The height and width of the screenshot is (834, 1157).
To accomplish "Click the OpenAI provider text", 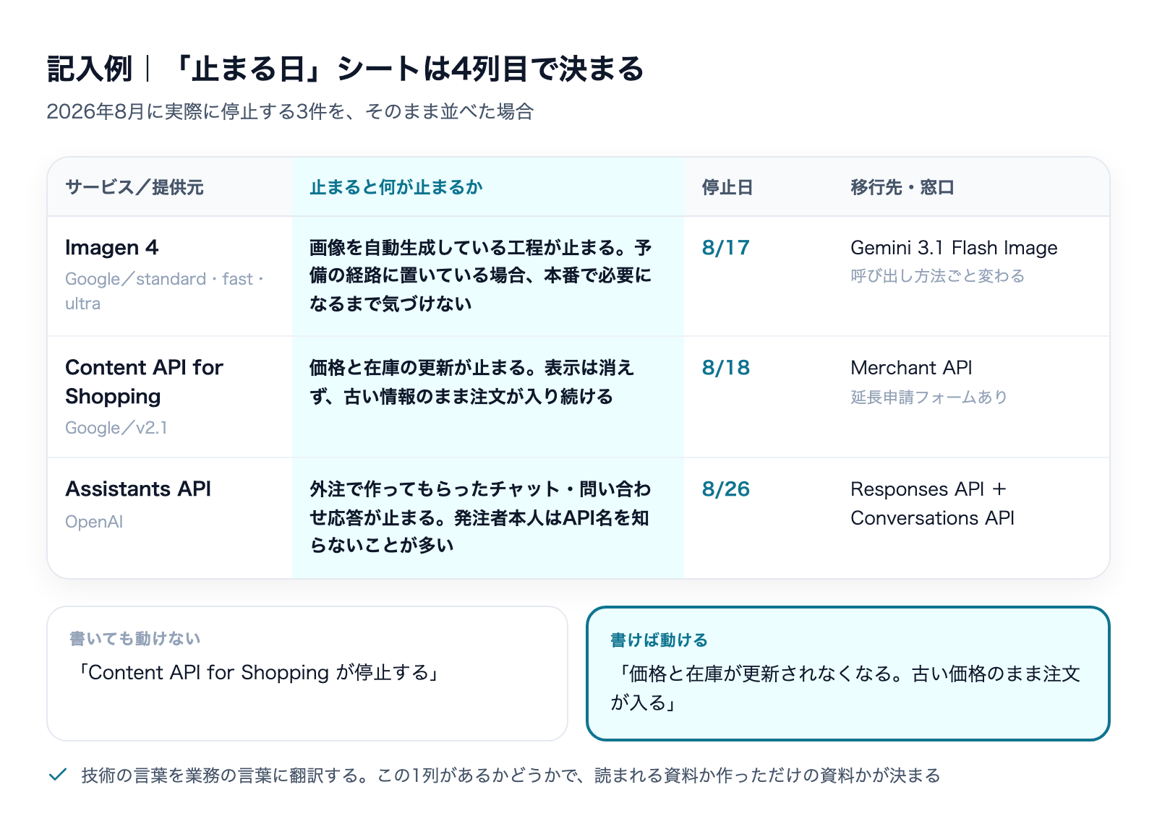I will pyautogui.click(x=94, y=522).
